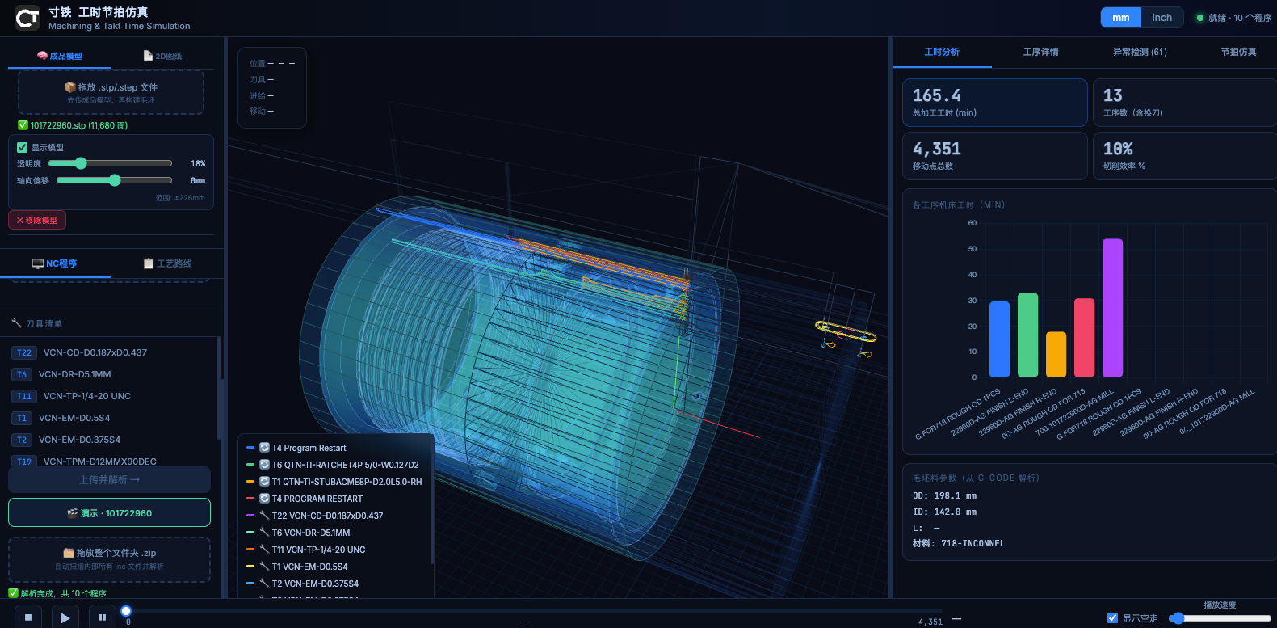
Task: Click the wrench icon beside 刀具清单
Action: coord(16,323)
